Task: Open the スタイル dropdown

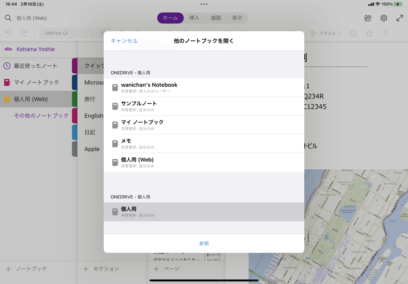Action: (326, 33)
